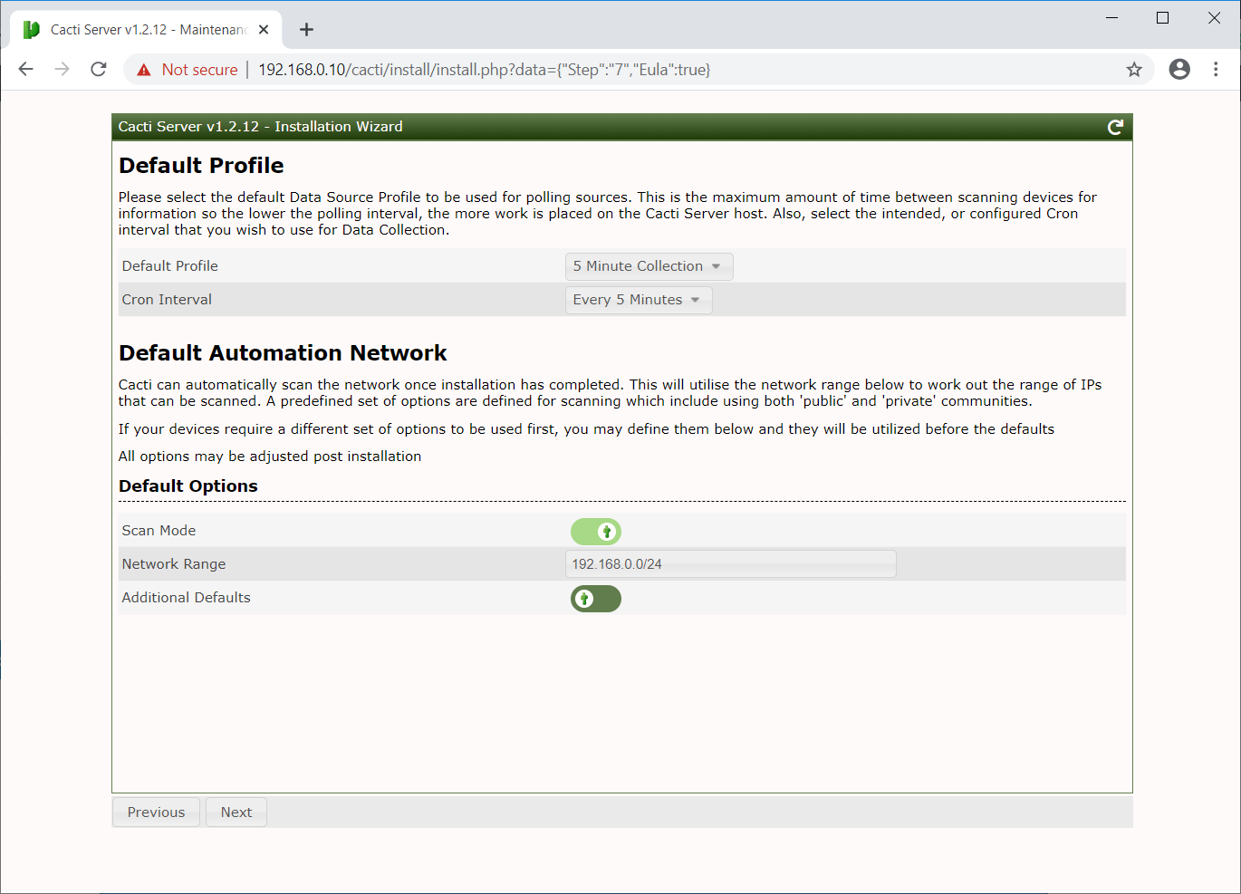The width and height of the screenshot is (1241, 894).
Task: Click 'All options may be adjusted post installation'
Action: pos(270,457)
